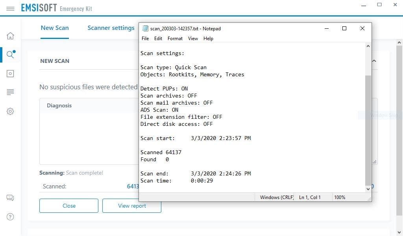This screenshot has width=403, height=236.
Task: Click the 'Windows (CRLF)' status bar entry
Action: pyautogui.click(x=277, y=197)
